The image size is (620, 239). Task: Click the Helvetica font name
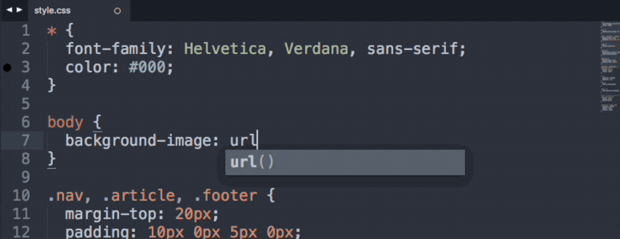pos(224,49)
